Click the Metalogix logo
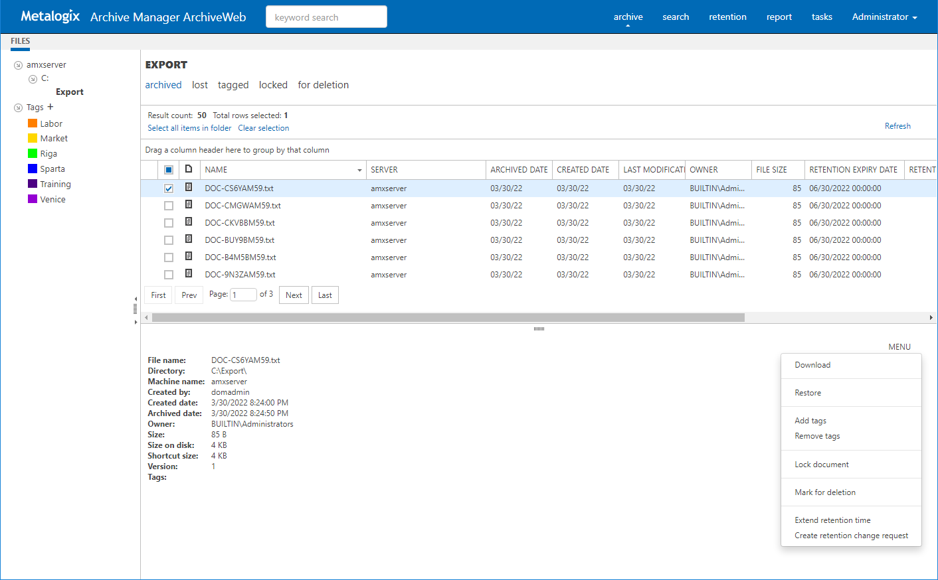Screen dimensions: 938x580 pos(50,17)
